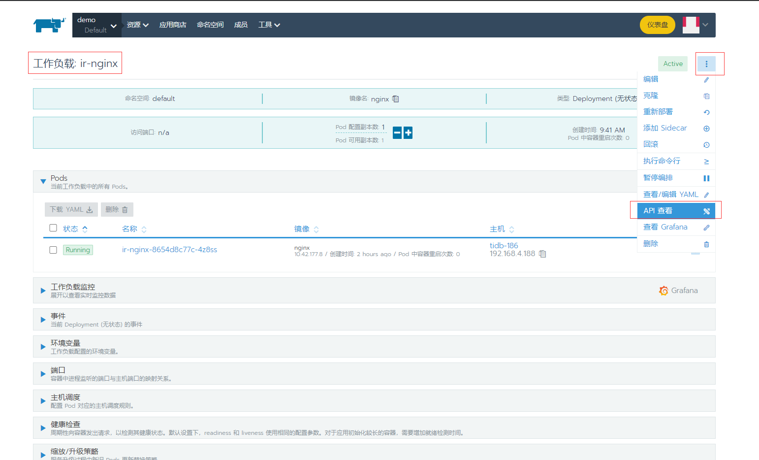759x460 pixels.
Task: Click the Active status badge
Action: [x=673, y=64]
